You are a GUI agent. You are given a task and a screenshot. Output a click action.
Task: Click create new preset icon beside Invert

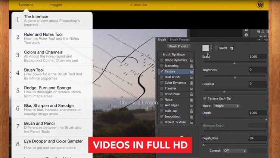tap(231, 48)
